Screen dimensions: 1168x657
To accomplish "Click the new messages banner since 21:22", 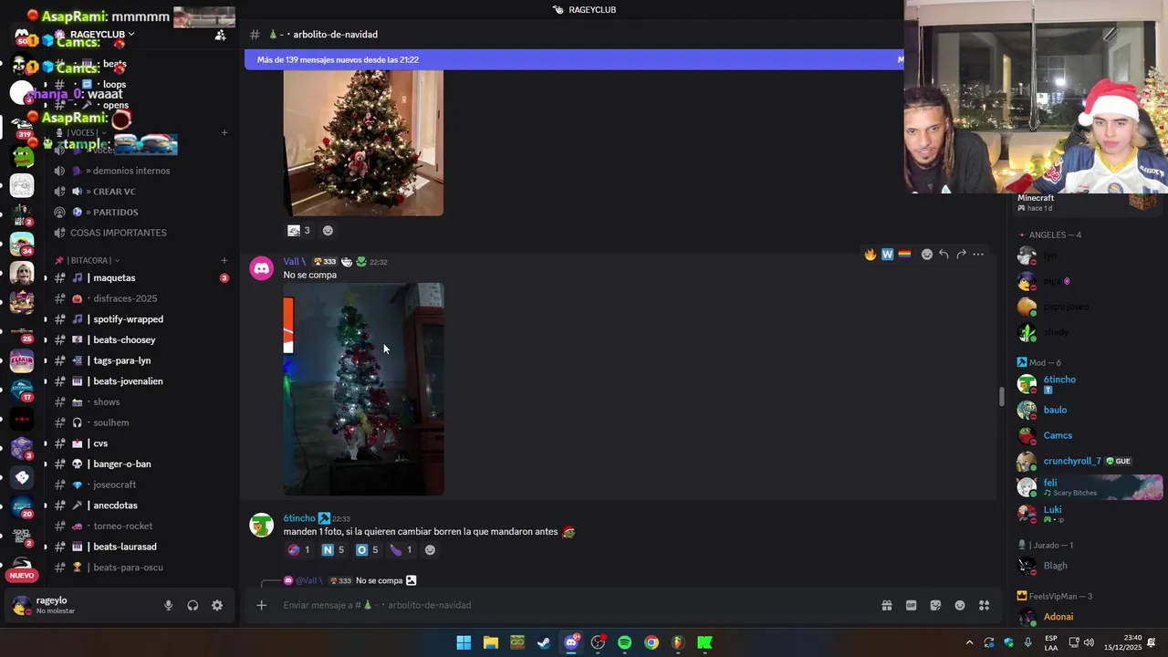I will (x=575, y=60).
